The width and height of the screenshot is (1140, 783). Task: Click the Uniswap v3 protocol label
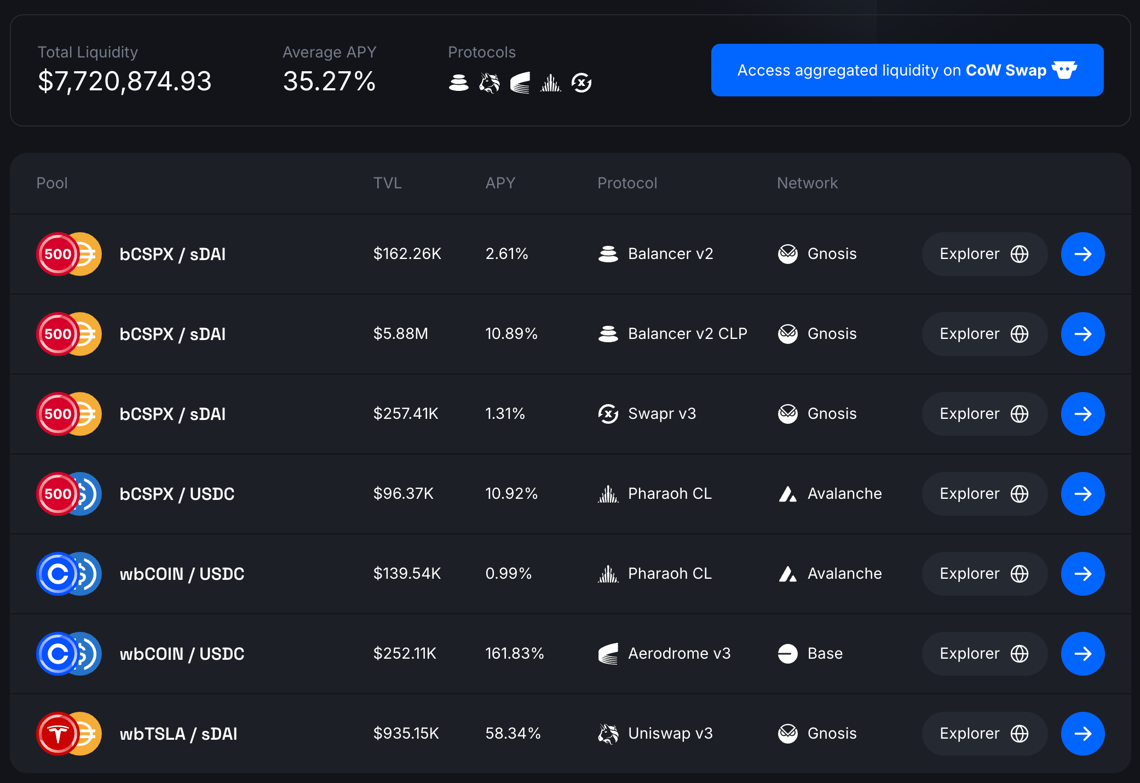[671, 734]
